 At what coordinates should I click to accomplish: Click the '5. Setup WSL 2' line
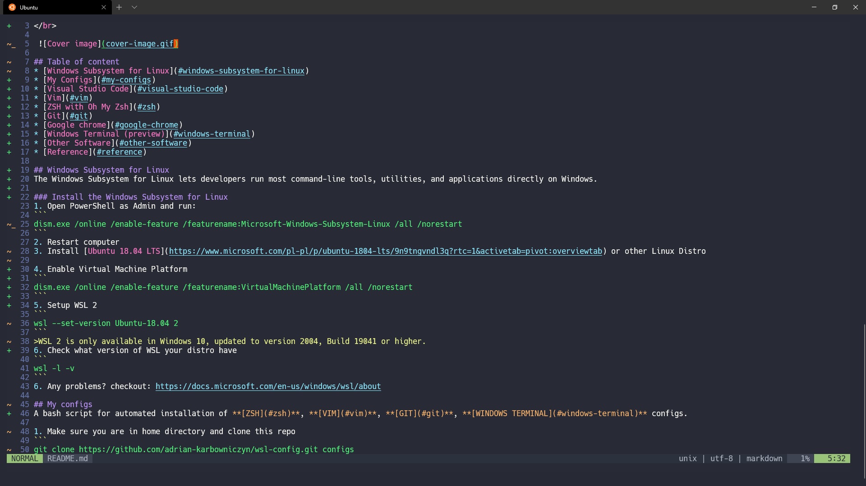[x=65, y=305]
